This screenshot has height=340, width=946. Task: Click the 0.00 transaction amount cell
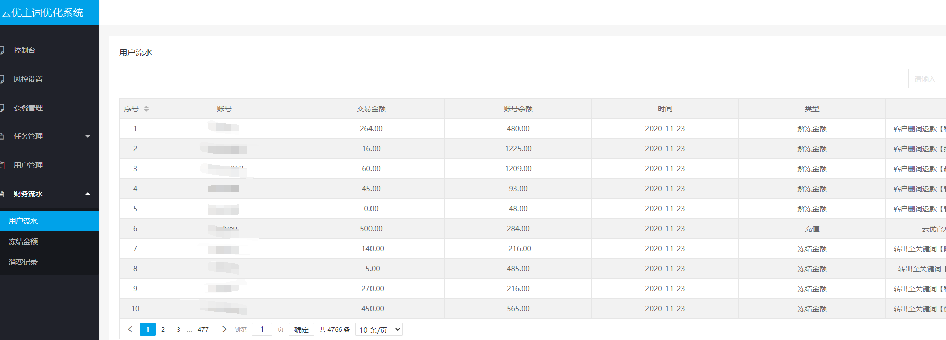tap(371, 209)
